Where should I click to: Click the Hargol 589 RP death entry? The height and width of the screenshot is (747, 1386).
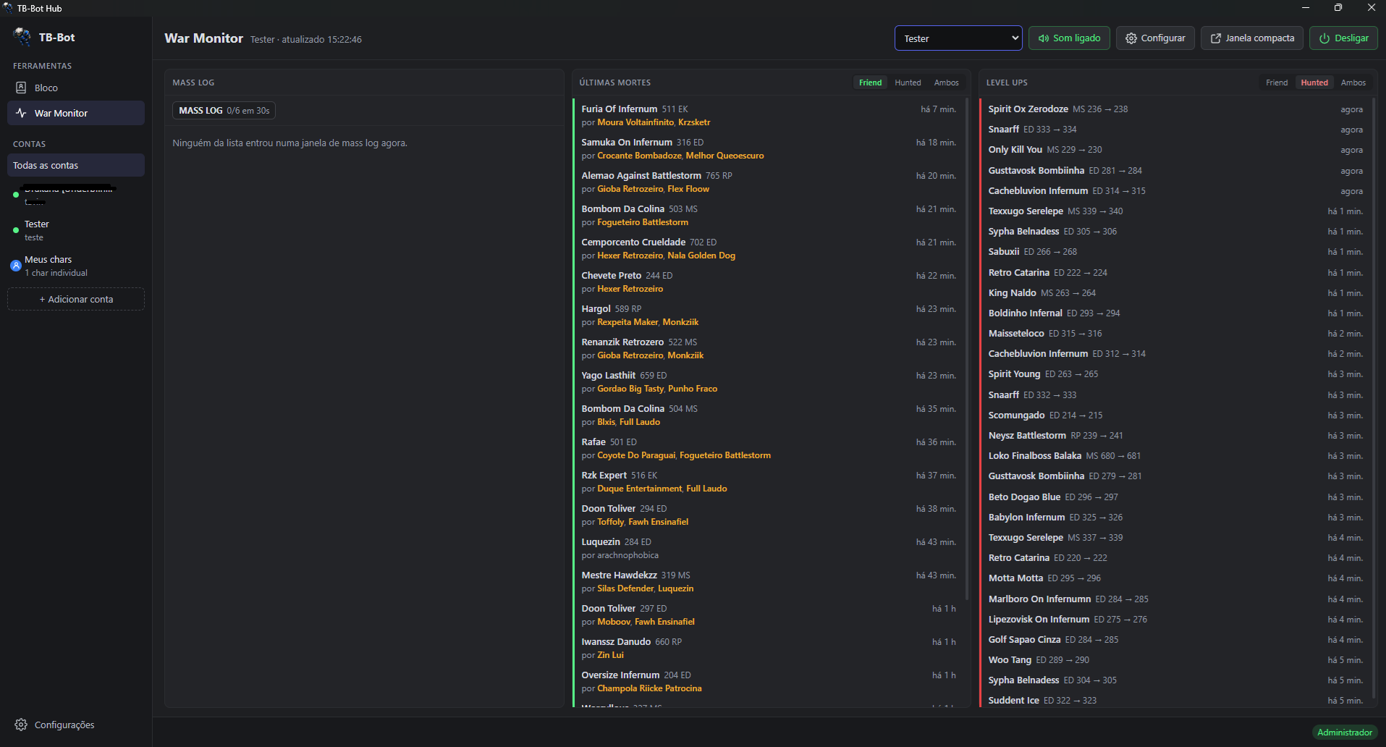[769, 316]
